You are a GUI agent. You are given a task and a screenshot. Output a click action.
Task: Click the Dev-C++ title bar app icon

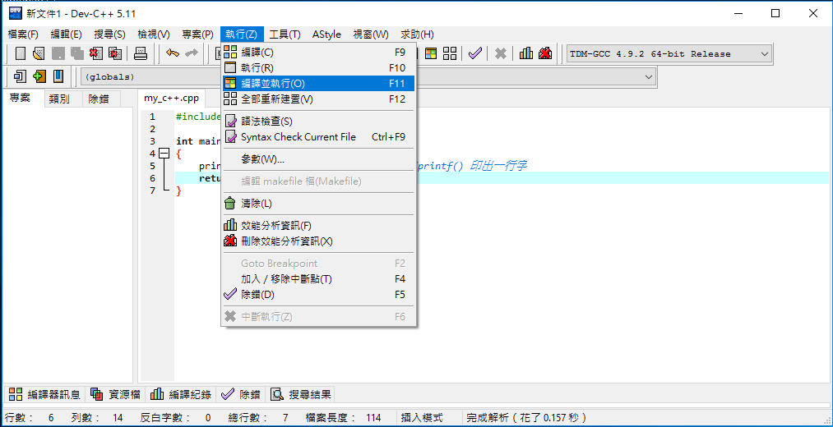(16, 13)
